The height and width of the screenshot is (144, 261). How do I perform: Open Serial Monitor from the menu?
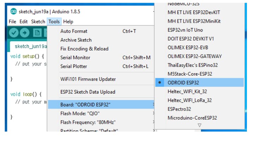click(x=75, y=57)
